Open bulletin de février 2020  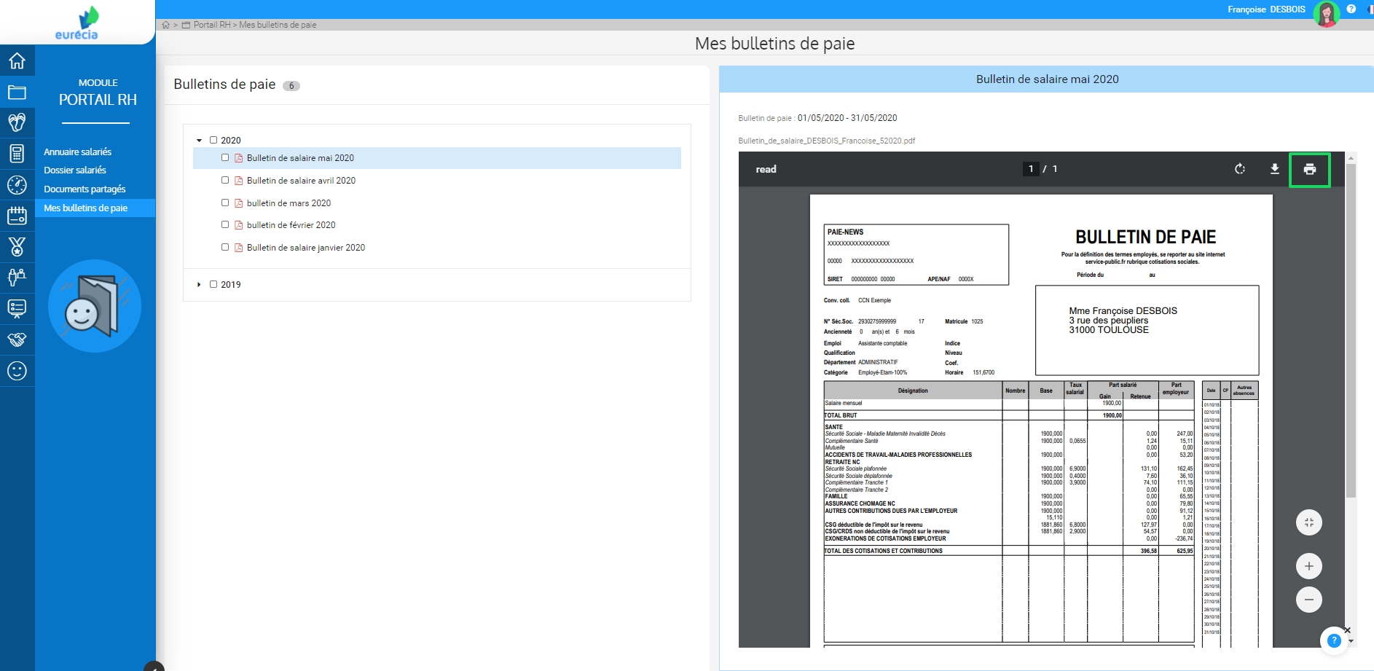click(291, 225)
